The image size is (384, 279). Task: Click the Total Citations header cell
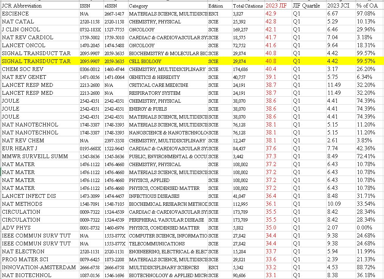248,6
